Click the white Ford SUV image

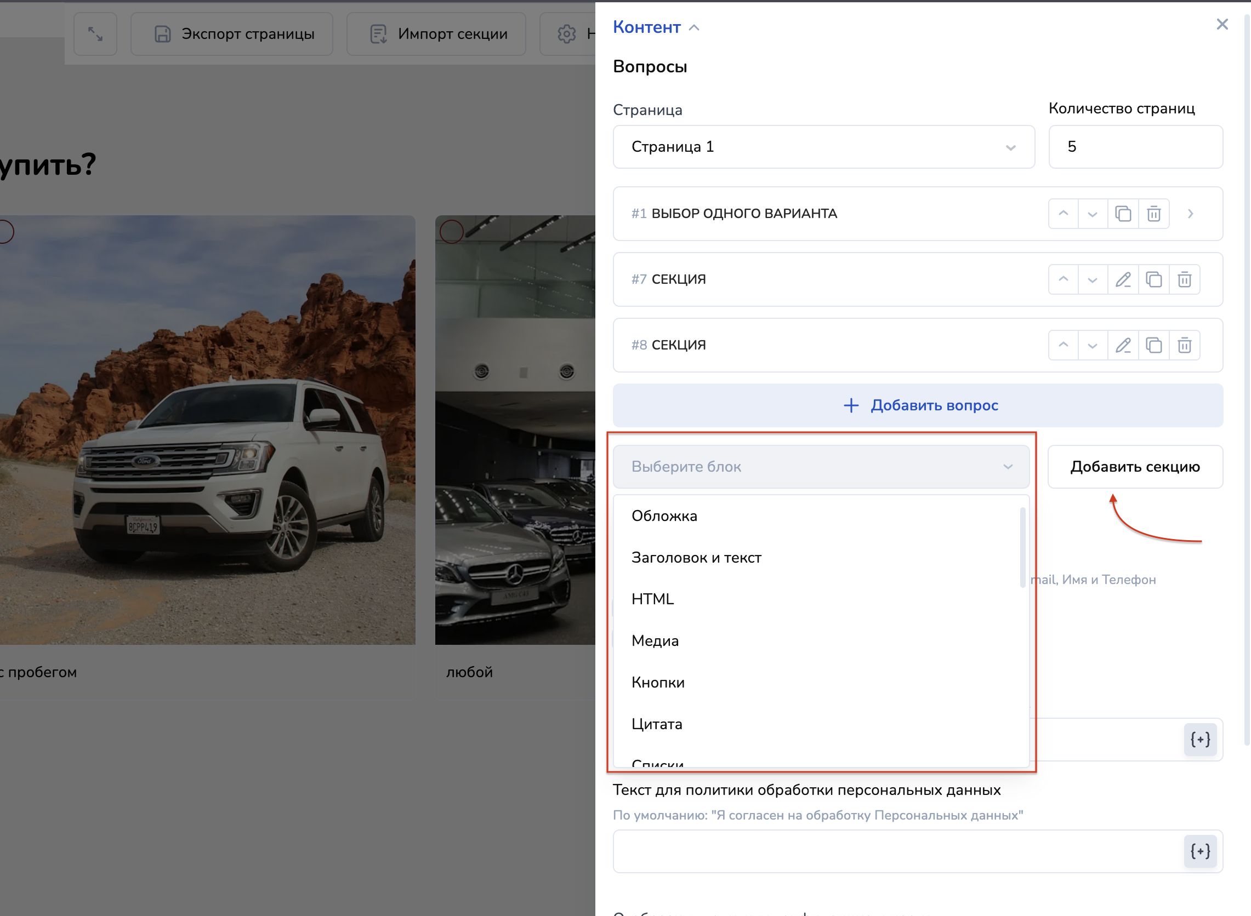207,430
